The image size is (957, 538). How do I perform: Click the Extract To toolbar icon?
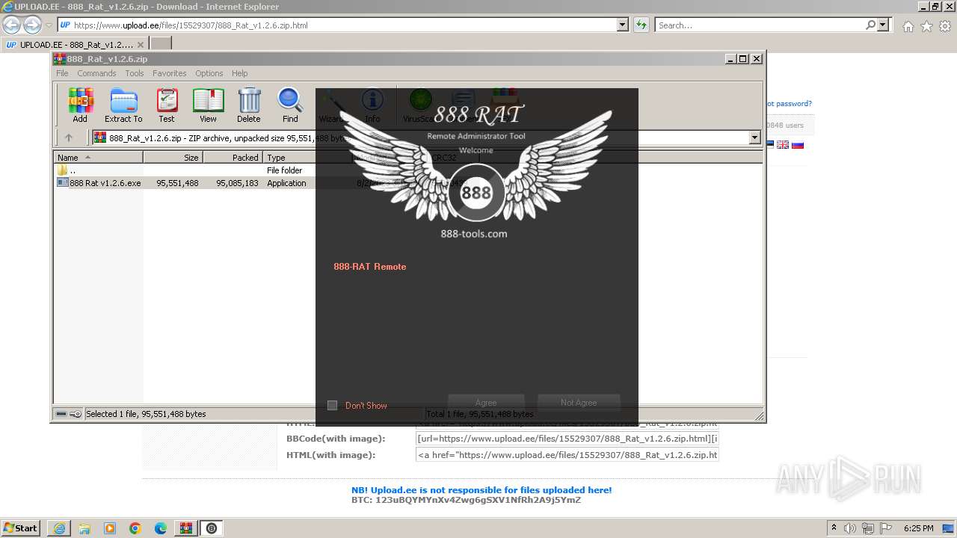pyautogui.click(x=123, y=105)
